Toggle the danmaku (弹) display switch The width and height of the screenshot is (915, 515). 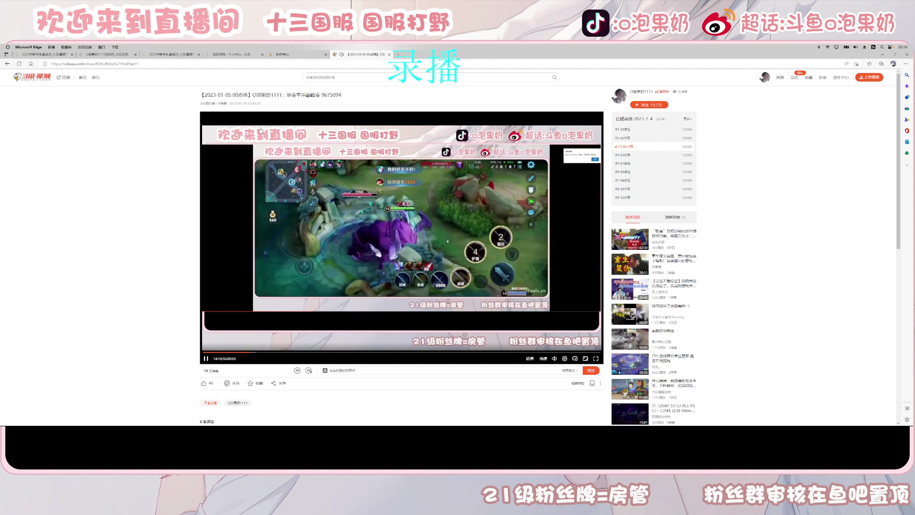pyautogui.click(x=297, y=371)
